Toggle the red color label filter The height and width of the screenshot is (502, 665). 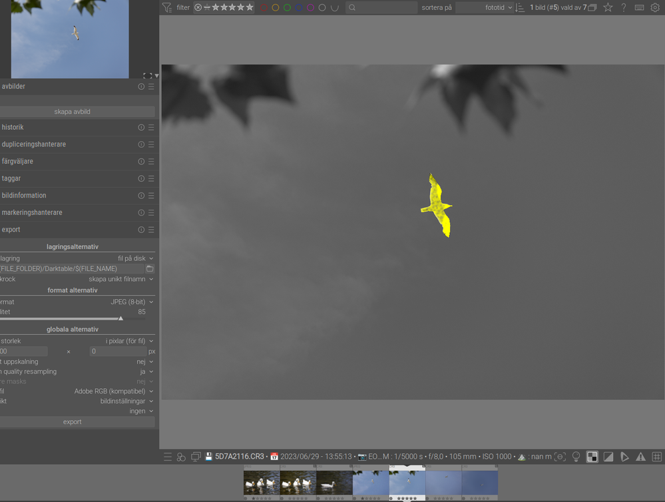(264, 7)
